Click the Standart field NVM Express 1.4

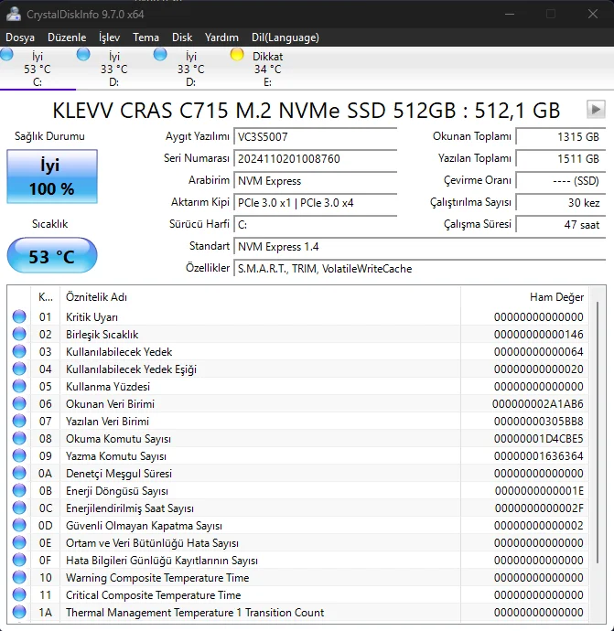(x=419, y=246)
